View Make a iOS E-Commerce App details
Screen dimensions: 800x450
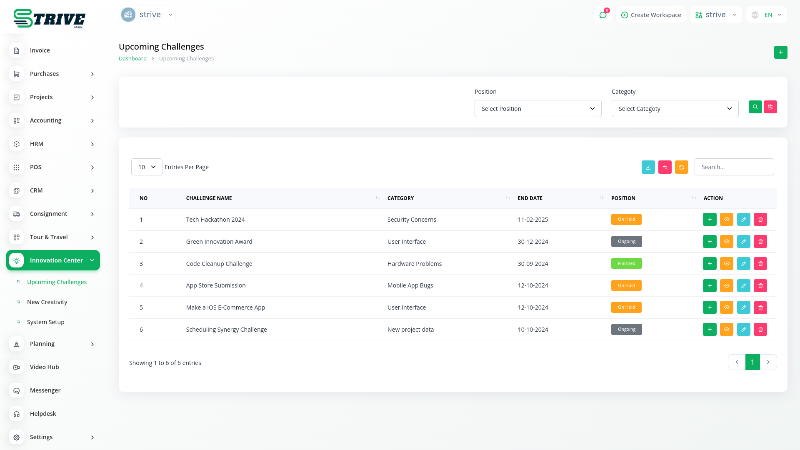[726, 307]
